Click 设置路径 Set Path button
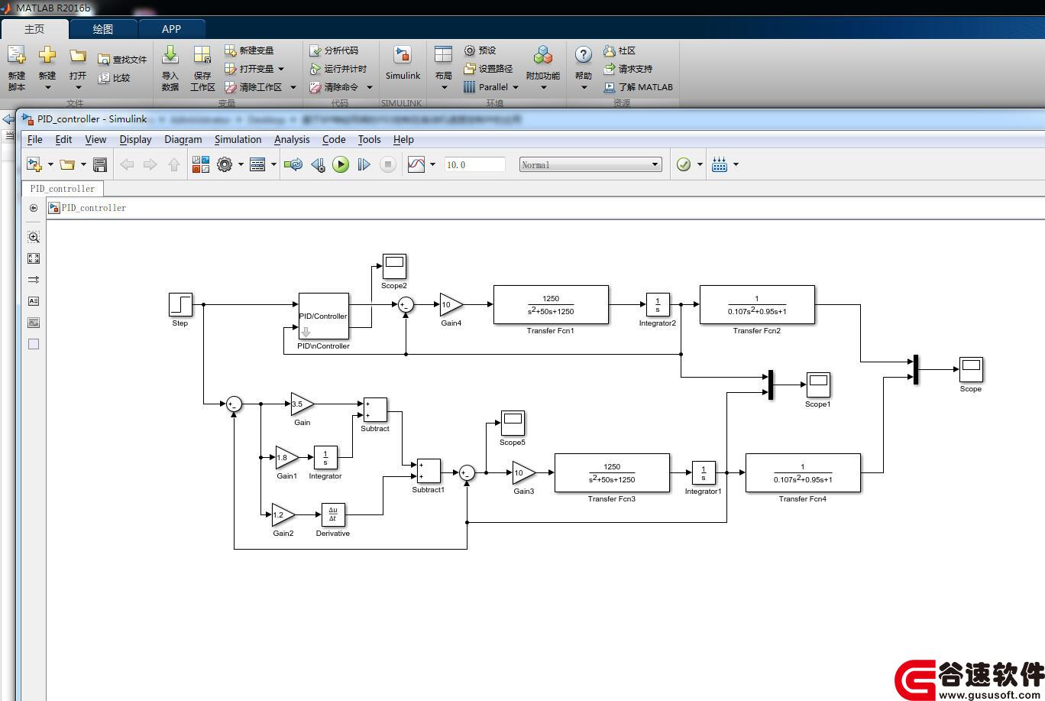 coord(488,69)
